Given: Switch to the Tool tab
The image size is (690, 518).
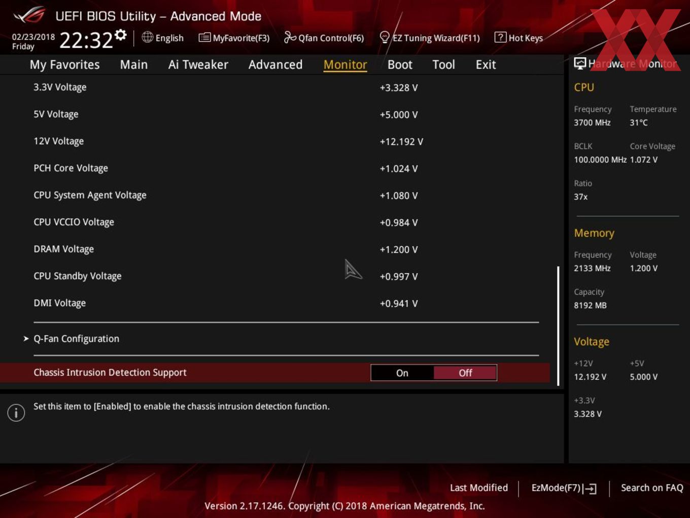Looking at the screenshot, I should tap(443, 64).
